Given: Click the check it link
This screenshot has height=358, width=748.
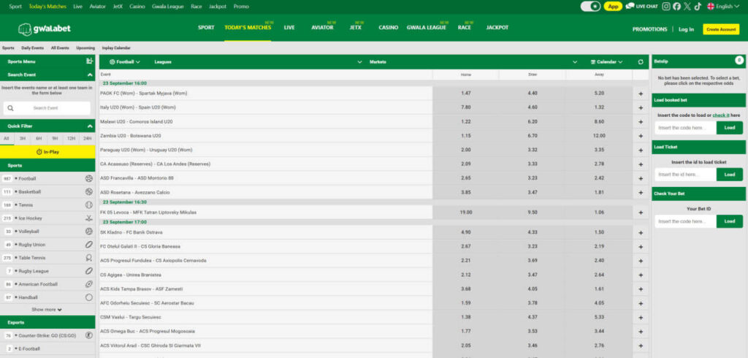Looking at the screenshot, I should (721, 115).
